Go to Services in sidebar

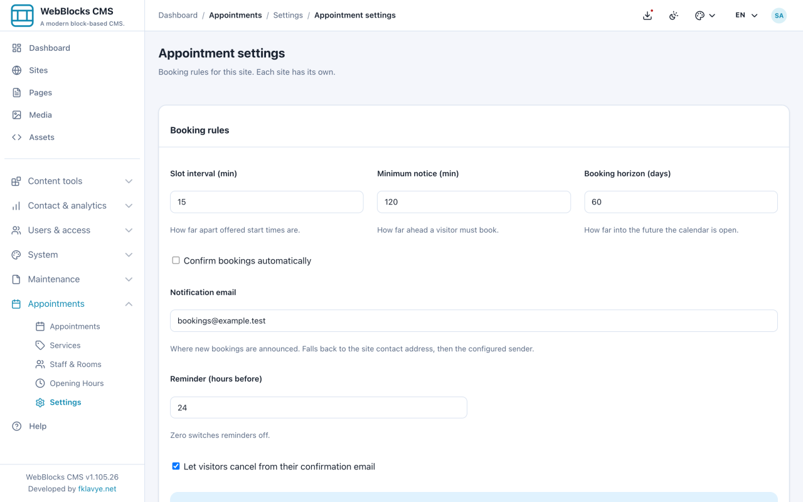coord(65,345)
